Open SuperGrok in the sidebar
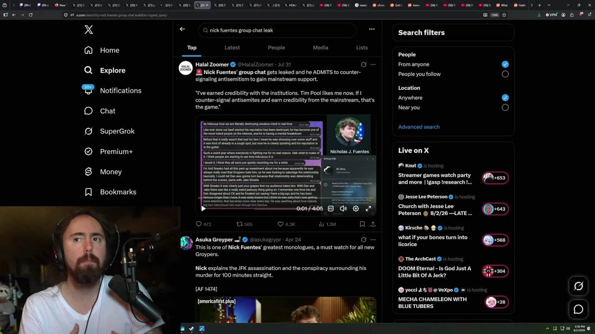 click(x=109, y=131)
